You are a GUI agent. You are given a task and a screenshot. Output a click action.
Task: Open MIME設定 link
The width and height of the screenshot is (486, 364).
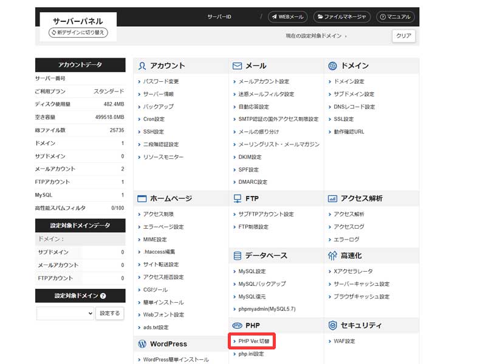point(155,240)
